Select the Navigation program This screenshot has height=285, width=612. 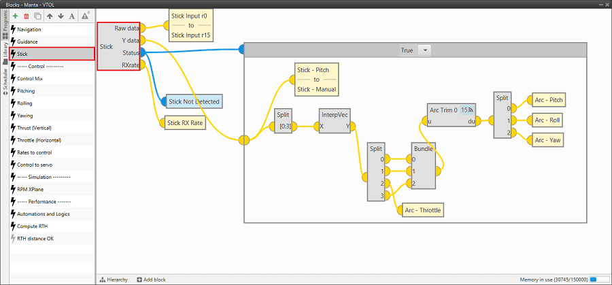tap(29, 29)
